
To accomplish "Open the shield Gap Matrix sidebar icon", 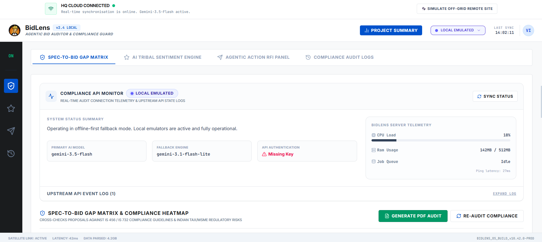I will coord(11,86).
